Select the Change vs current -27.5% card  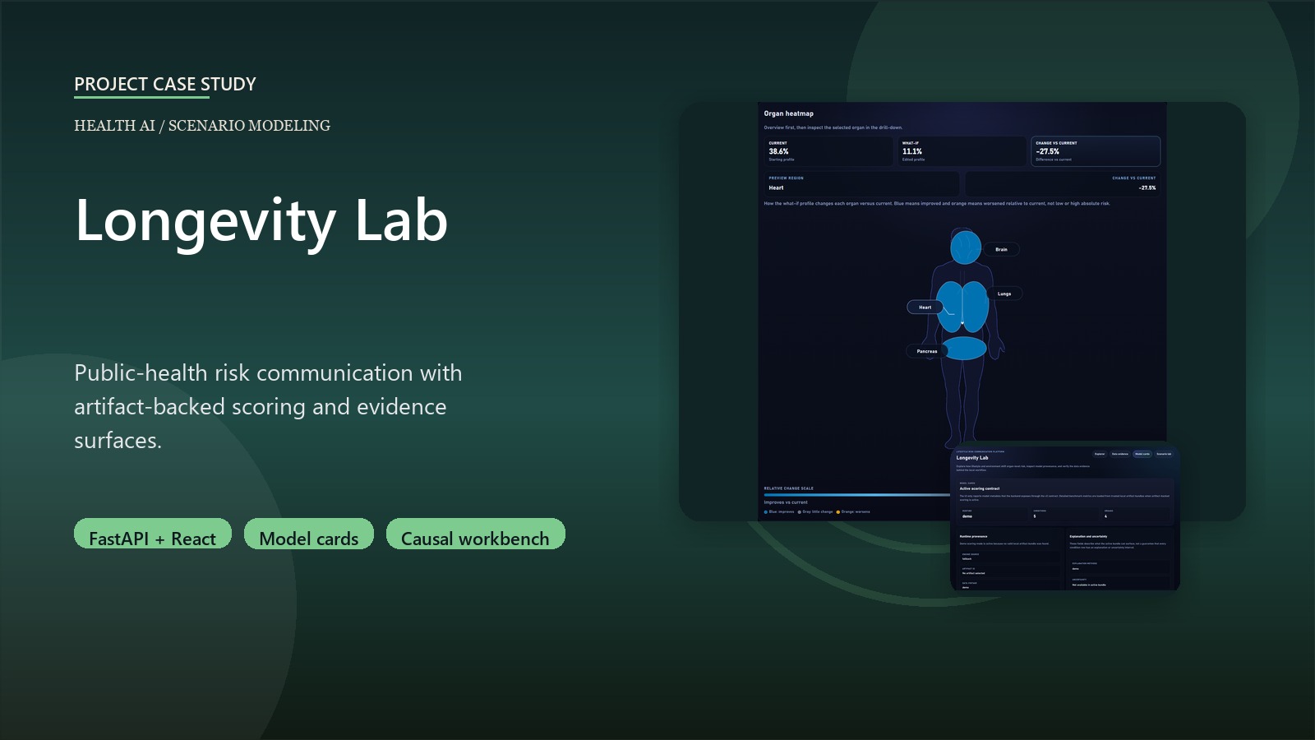(x=1096, y=151)
